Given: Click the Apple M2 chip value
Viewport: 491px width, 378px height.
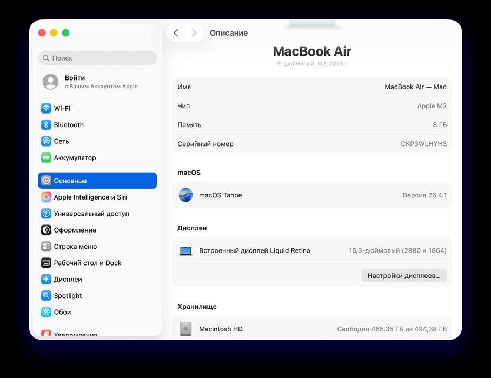Looking at the screenshot, I should (x=432, y=106).
